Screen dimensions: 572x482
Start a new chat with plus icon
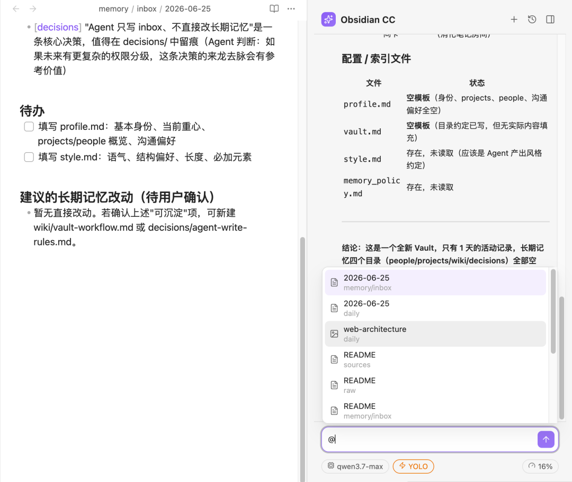click(x=514, y=19)
